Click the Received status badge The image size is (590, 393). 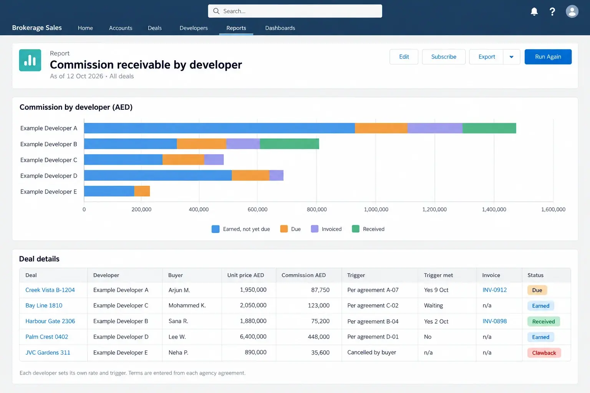click(x=544, y=322)
